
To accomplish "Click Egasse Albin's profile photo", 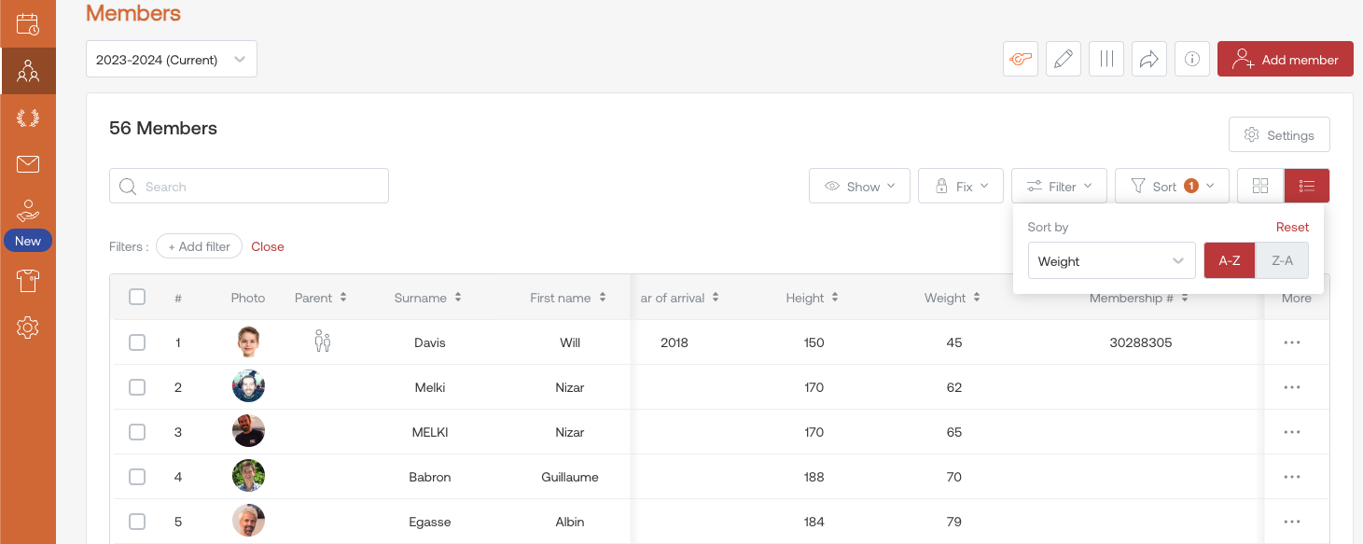I will tap(248, 522).
